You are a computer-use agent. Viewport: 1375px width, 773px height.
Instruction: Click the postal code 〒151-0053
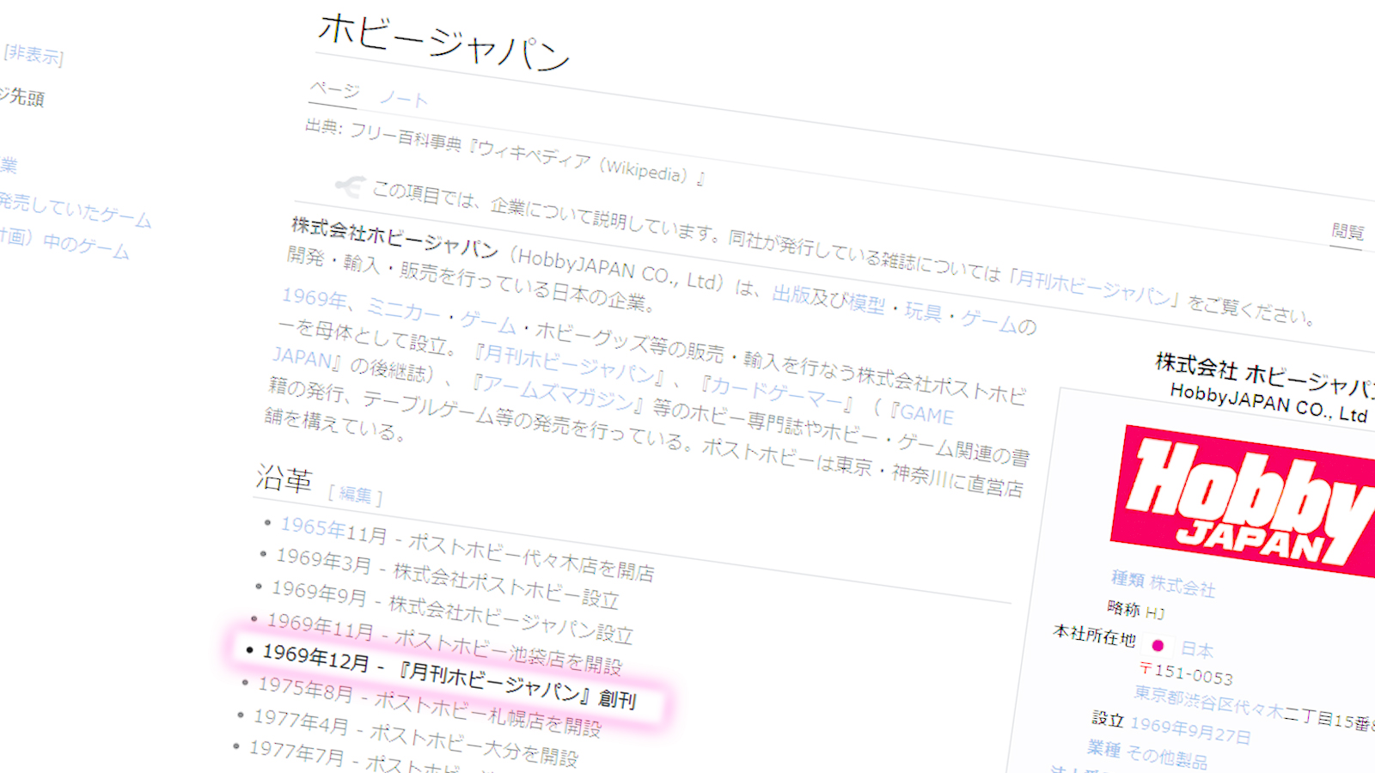click(x=1187, y=673)
